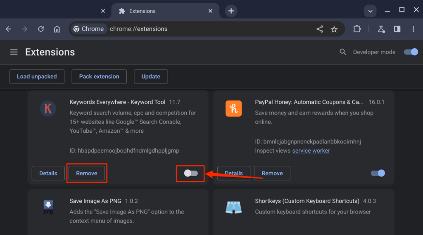Open the Extensions hamburger main menu
The image size is (423, 235).
point(14,52)
